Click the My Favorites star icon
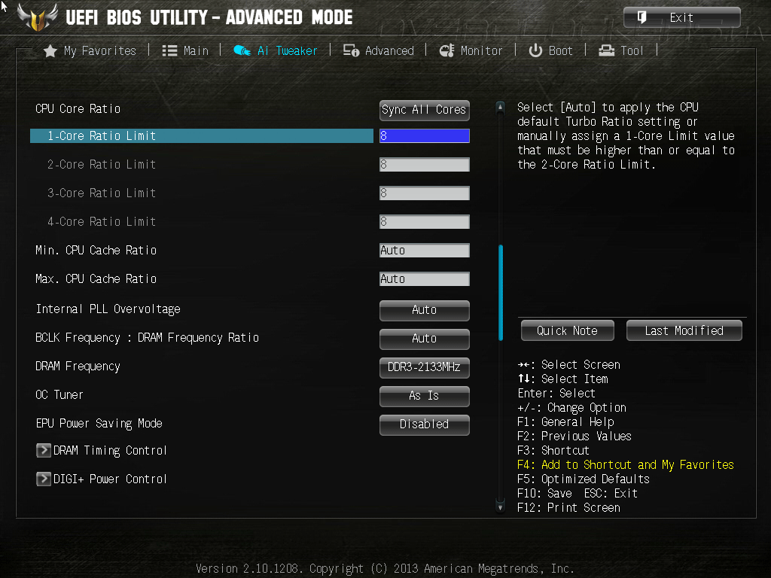Image resolution: width=771 pixels, height=578 pixels. (x=50, y=51)
